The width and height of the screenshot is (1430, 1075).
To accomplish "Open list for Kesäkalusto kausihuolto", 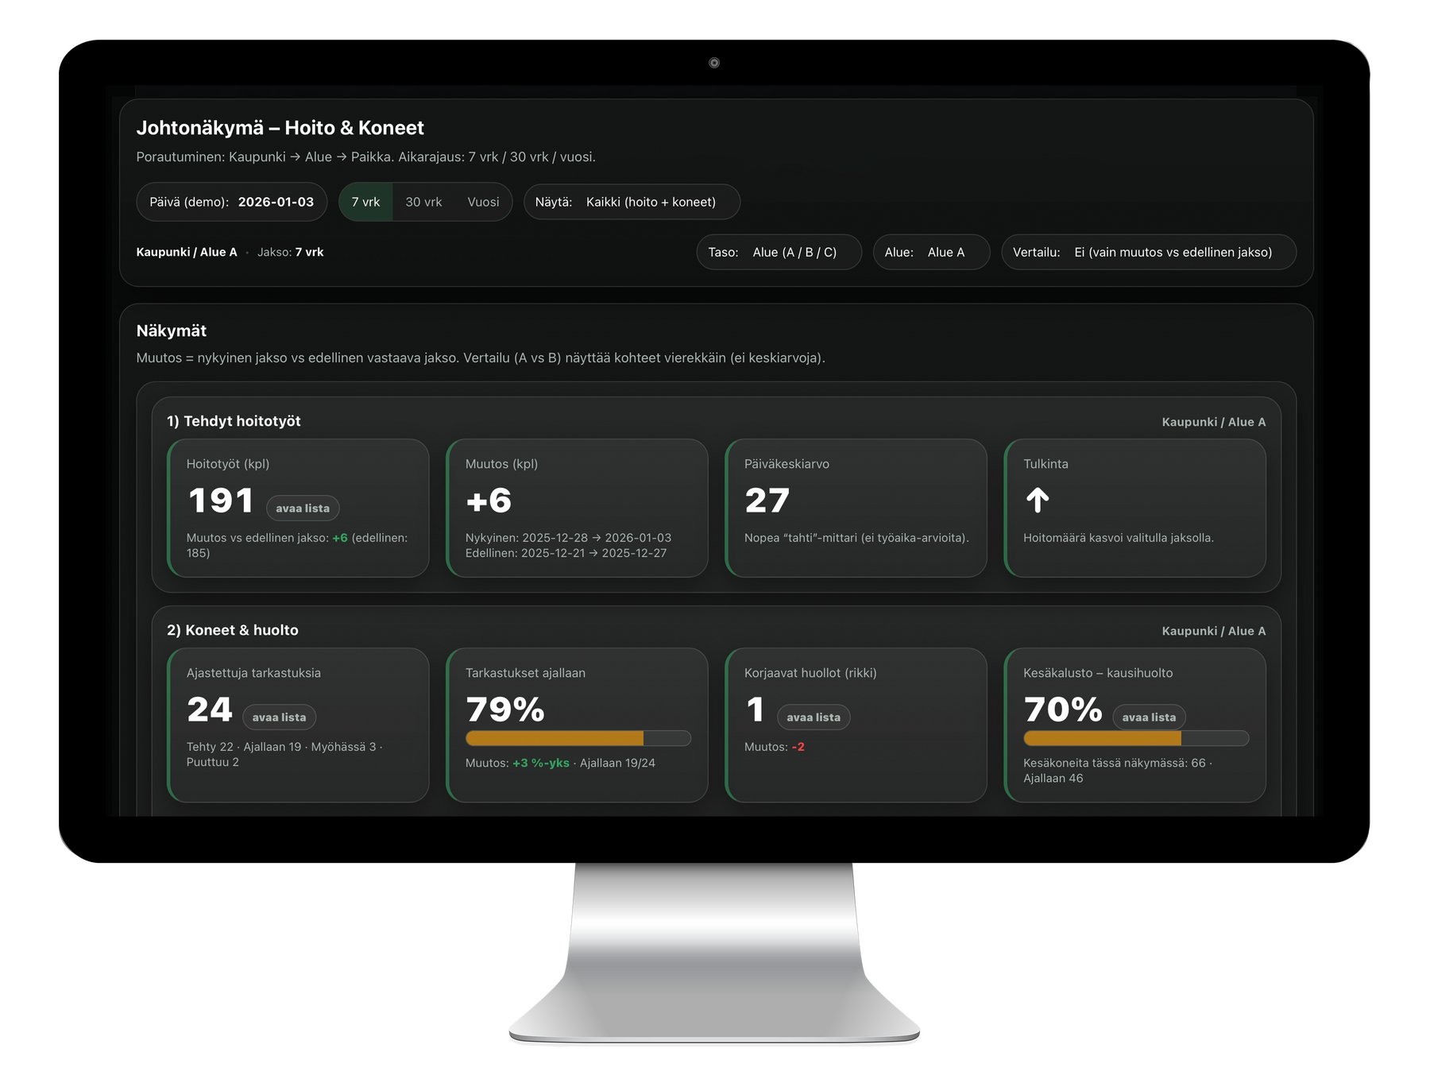I will [x=1149, y=717].
